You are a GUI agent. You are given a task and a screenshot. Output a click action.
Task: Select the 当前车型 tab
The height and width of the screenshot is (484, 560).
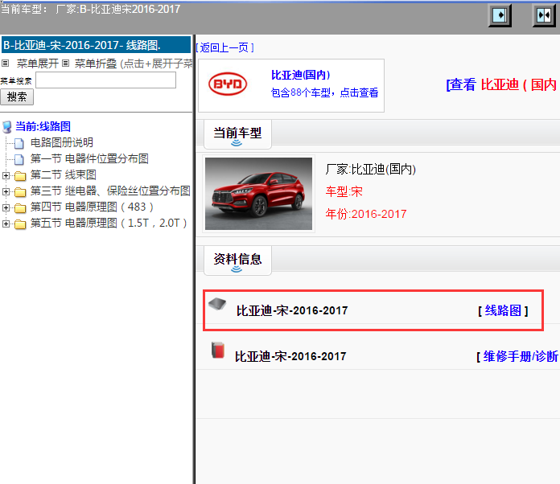click(x=237, y=133)
